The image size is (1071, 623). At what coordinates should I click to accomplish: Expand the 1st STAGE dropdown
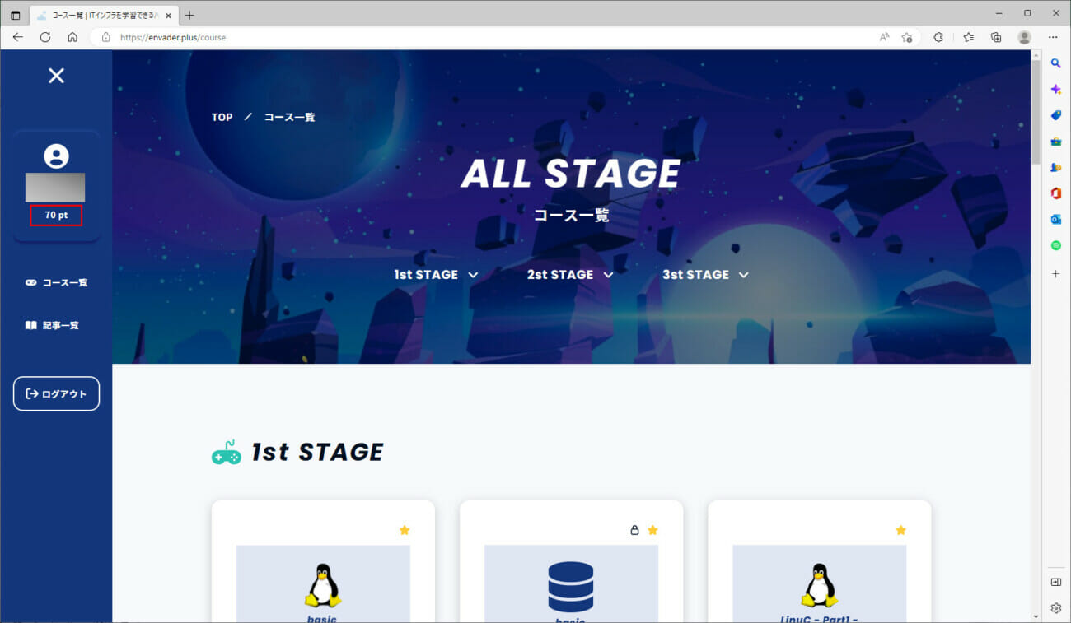point(436,275)
